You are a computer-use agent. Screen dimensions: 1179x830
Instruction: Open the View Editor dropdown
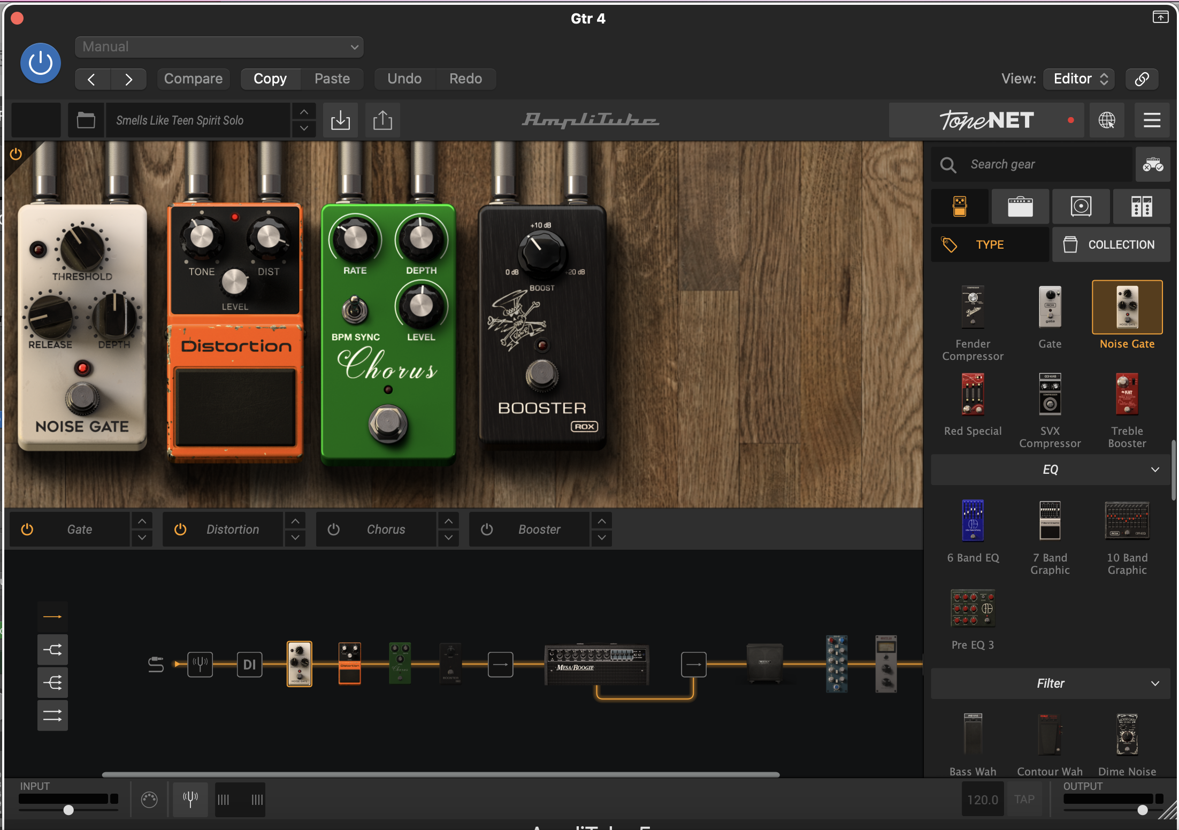pyautogui.click(x=1080, y=79)
